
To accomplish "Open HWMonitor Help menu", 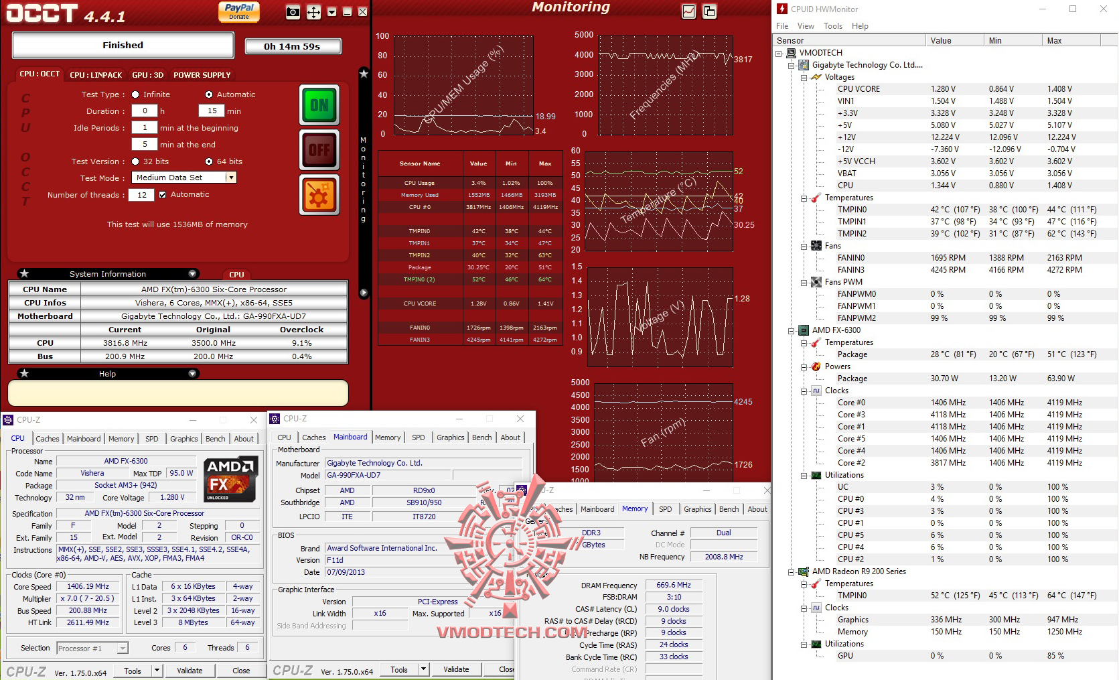I will tap(860, 26).
